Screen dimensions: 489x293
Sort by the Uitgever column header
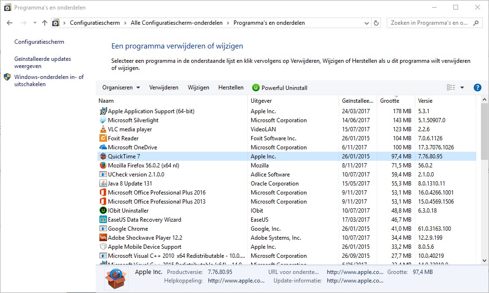point(293,101)
